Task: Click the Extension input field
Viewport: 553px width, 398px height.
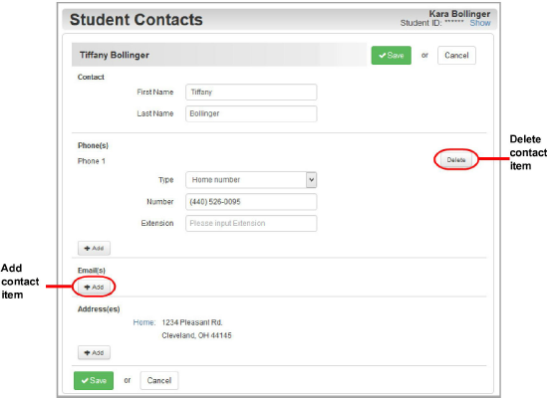Action: pos(251,223)
